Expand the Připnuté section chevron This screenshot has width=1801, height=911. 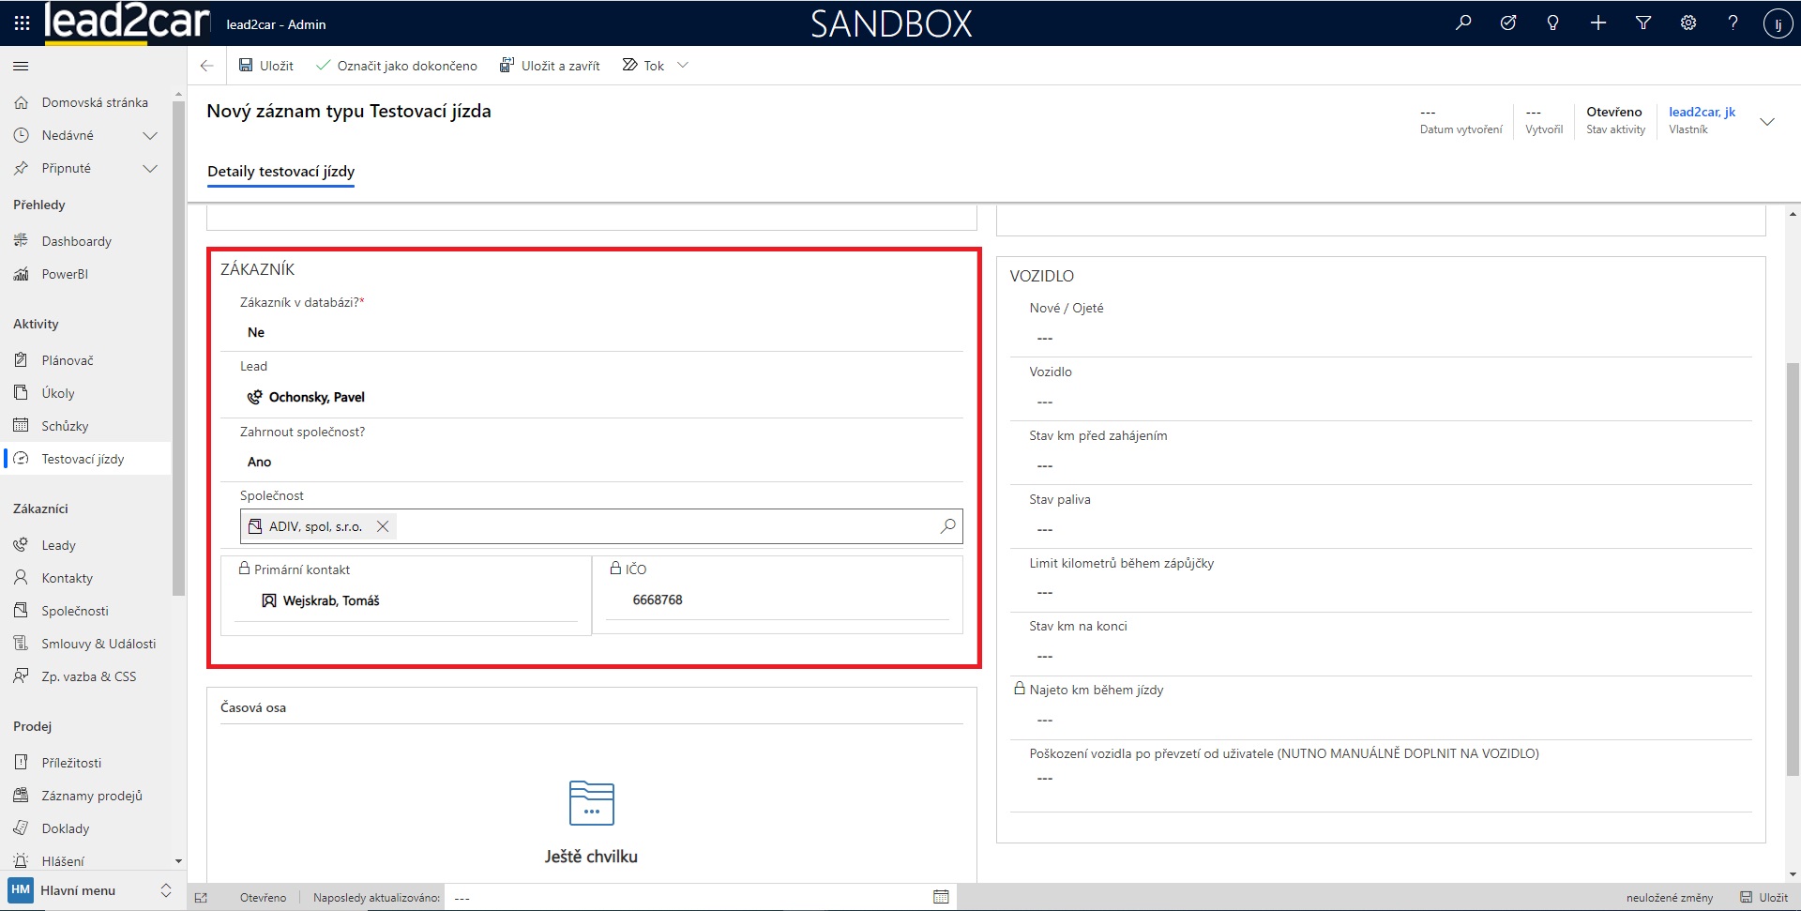149,169
